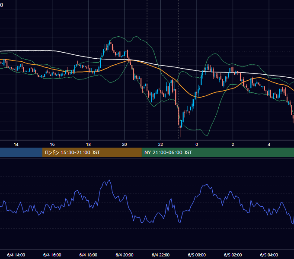Click the 6/5 04:00 indicator axis label
This screenshot has height=259, width=294.
click(269, 255)
